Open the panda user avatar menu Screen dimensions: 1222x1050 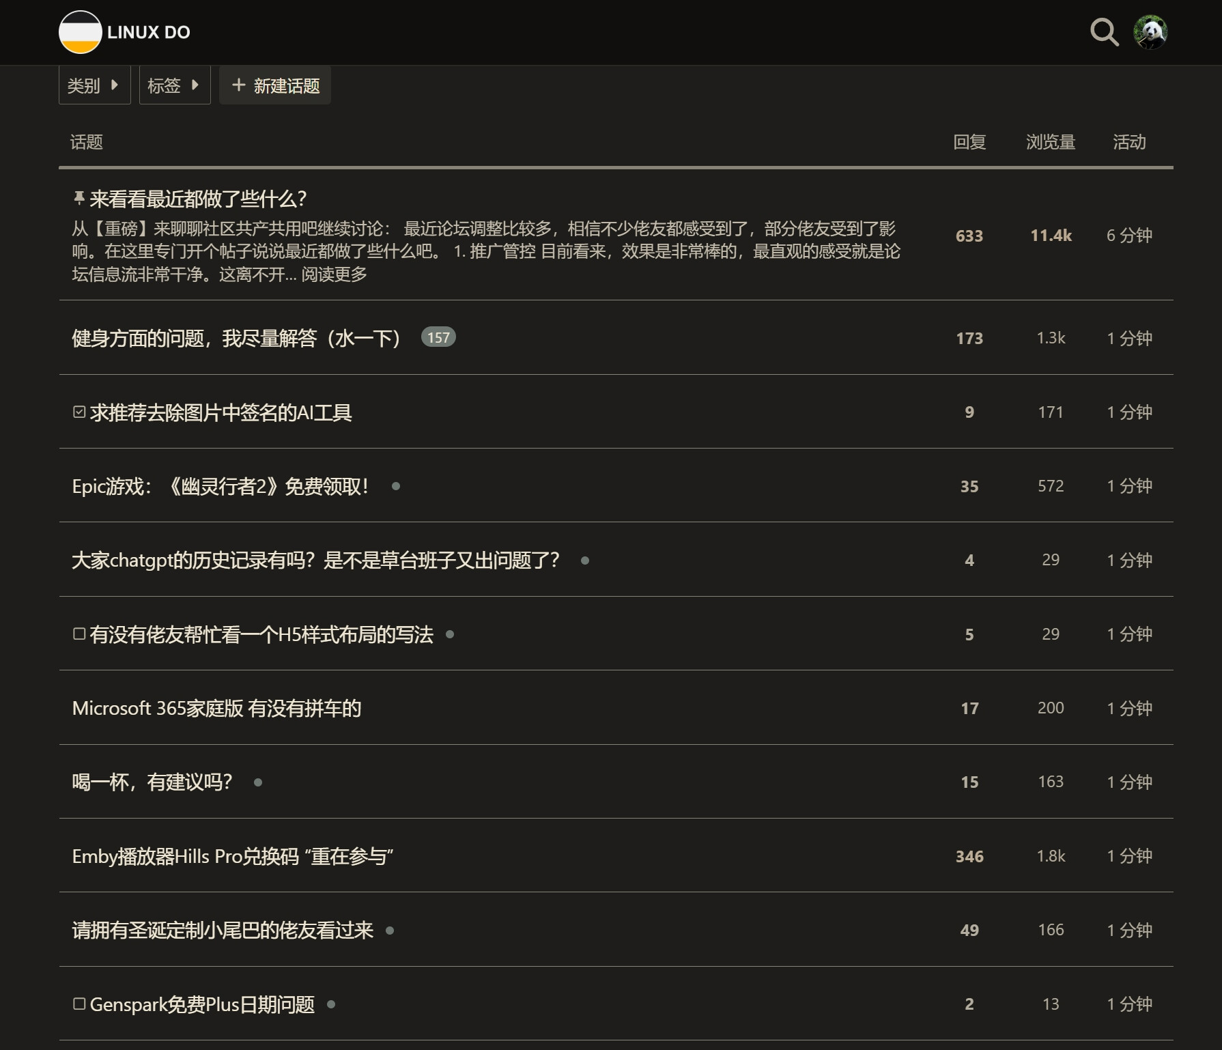pyautogui.click(x=1150, y=32)
